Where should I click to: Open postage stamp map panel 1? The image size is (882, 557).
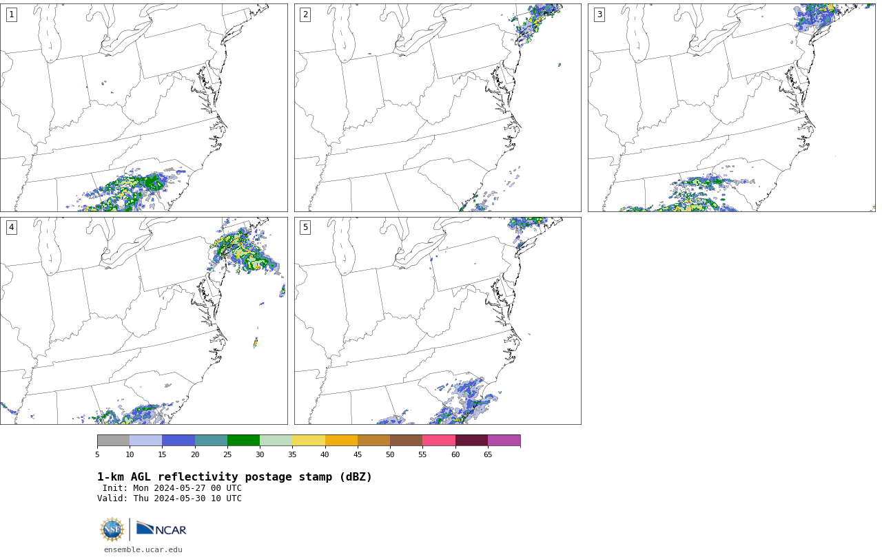143,107
